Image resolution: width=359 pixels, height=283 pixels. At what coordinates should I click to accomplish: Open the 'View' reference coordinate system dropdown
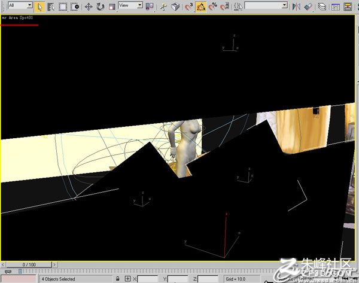coord(140,5)
